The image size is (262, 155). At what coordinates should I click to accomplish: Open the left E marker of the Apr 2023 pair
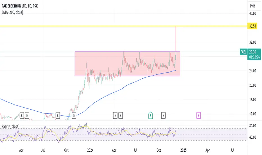[22, 116]
